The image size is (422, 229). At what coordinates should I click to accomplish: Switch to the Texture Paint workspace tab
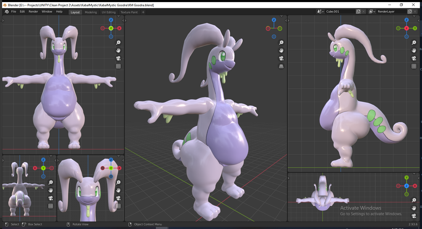pyautogui.click(x=129, y=12)
